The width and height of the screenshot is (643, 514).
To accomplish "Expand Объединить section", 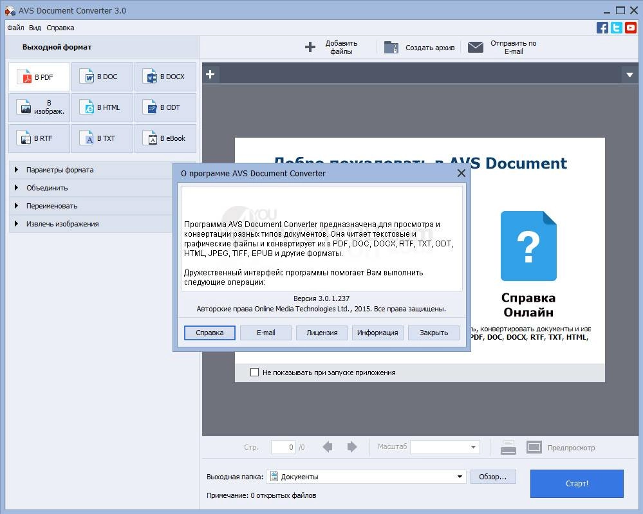I will pos(91,188).
